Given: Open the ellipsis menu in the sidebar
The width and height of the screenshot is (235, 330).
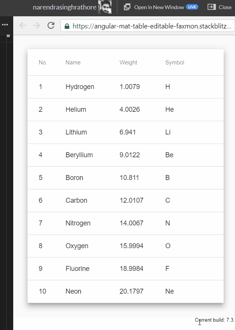Looking at the screenshot, I should 5,25.
